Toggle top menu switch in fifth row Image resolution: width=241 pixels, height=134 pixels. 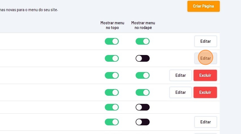pyautogui.click(x=112, y=107)
